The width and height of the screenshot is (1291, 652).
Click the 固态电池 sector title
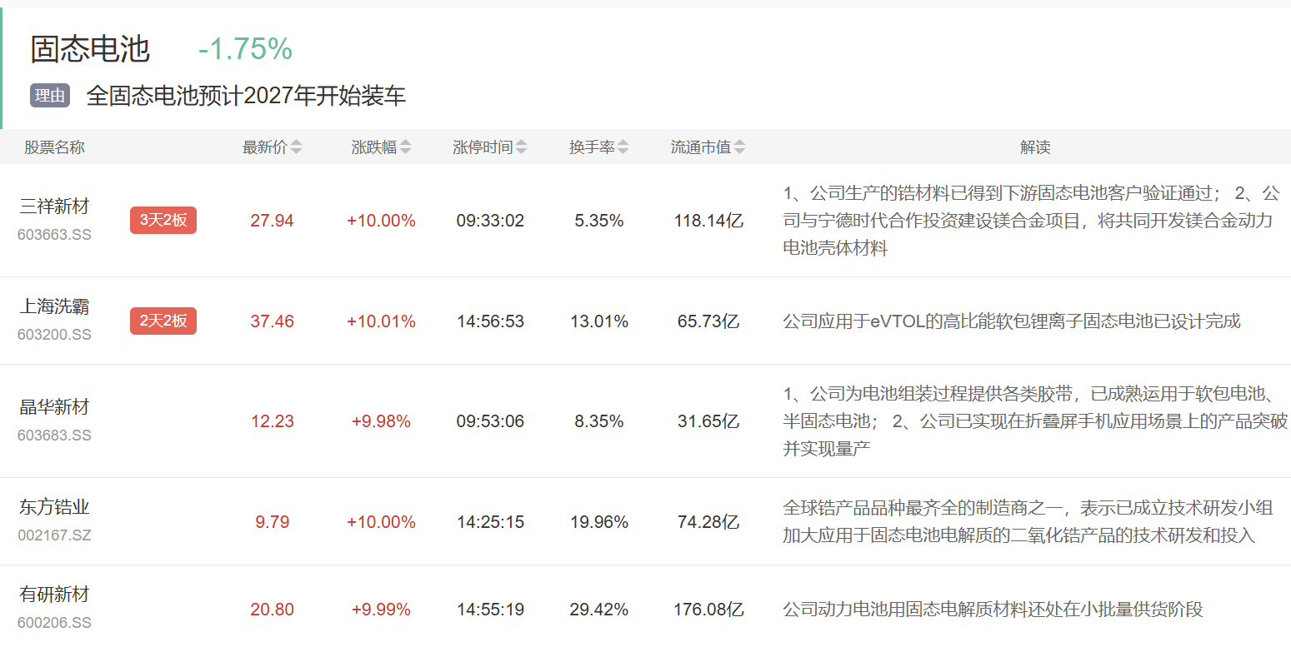click(90, 50)
